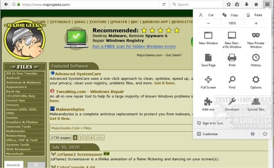
Task: Open the History panel
Action: point(256,60)
